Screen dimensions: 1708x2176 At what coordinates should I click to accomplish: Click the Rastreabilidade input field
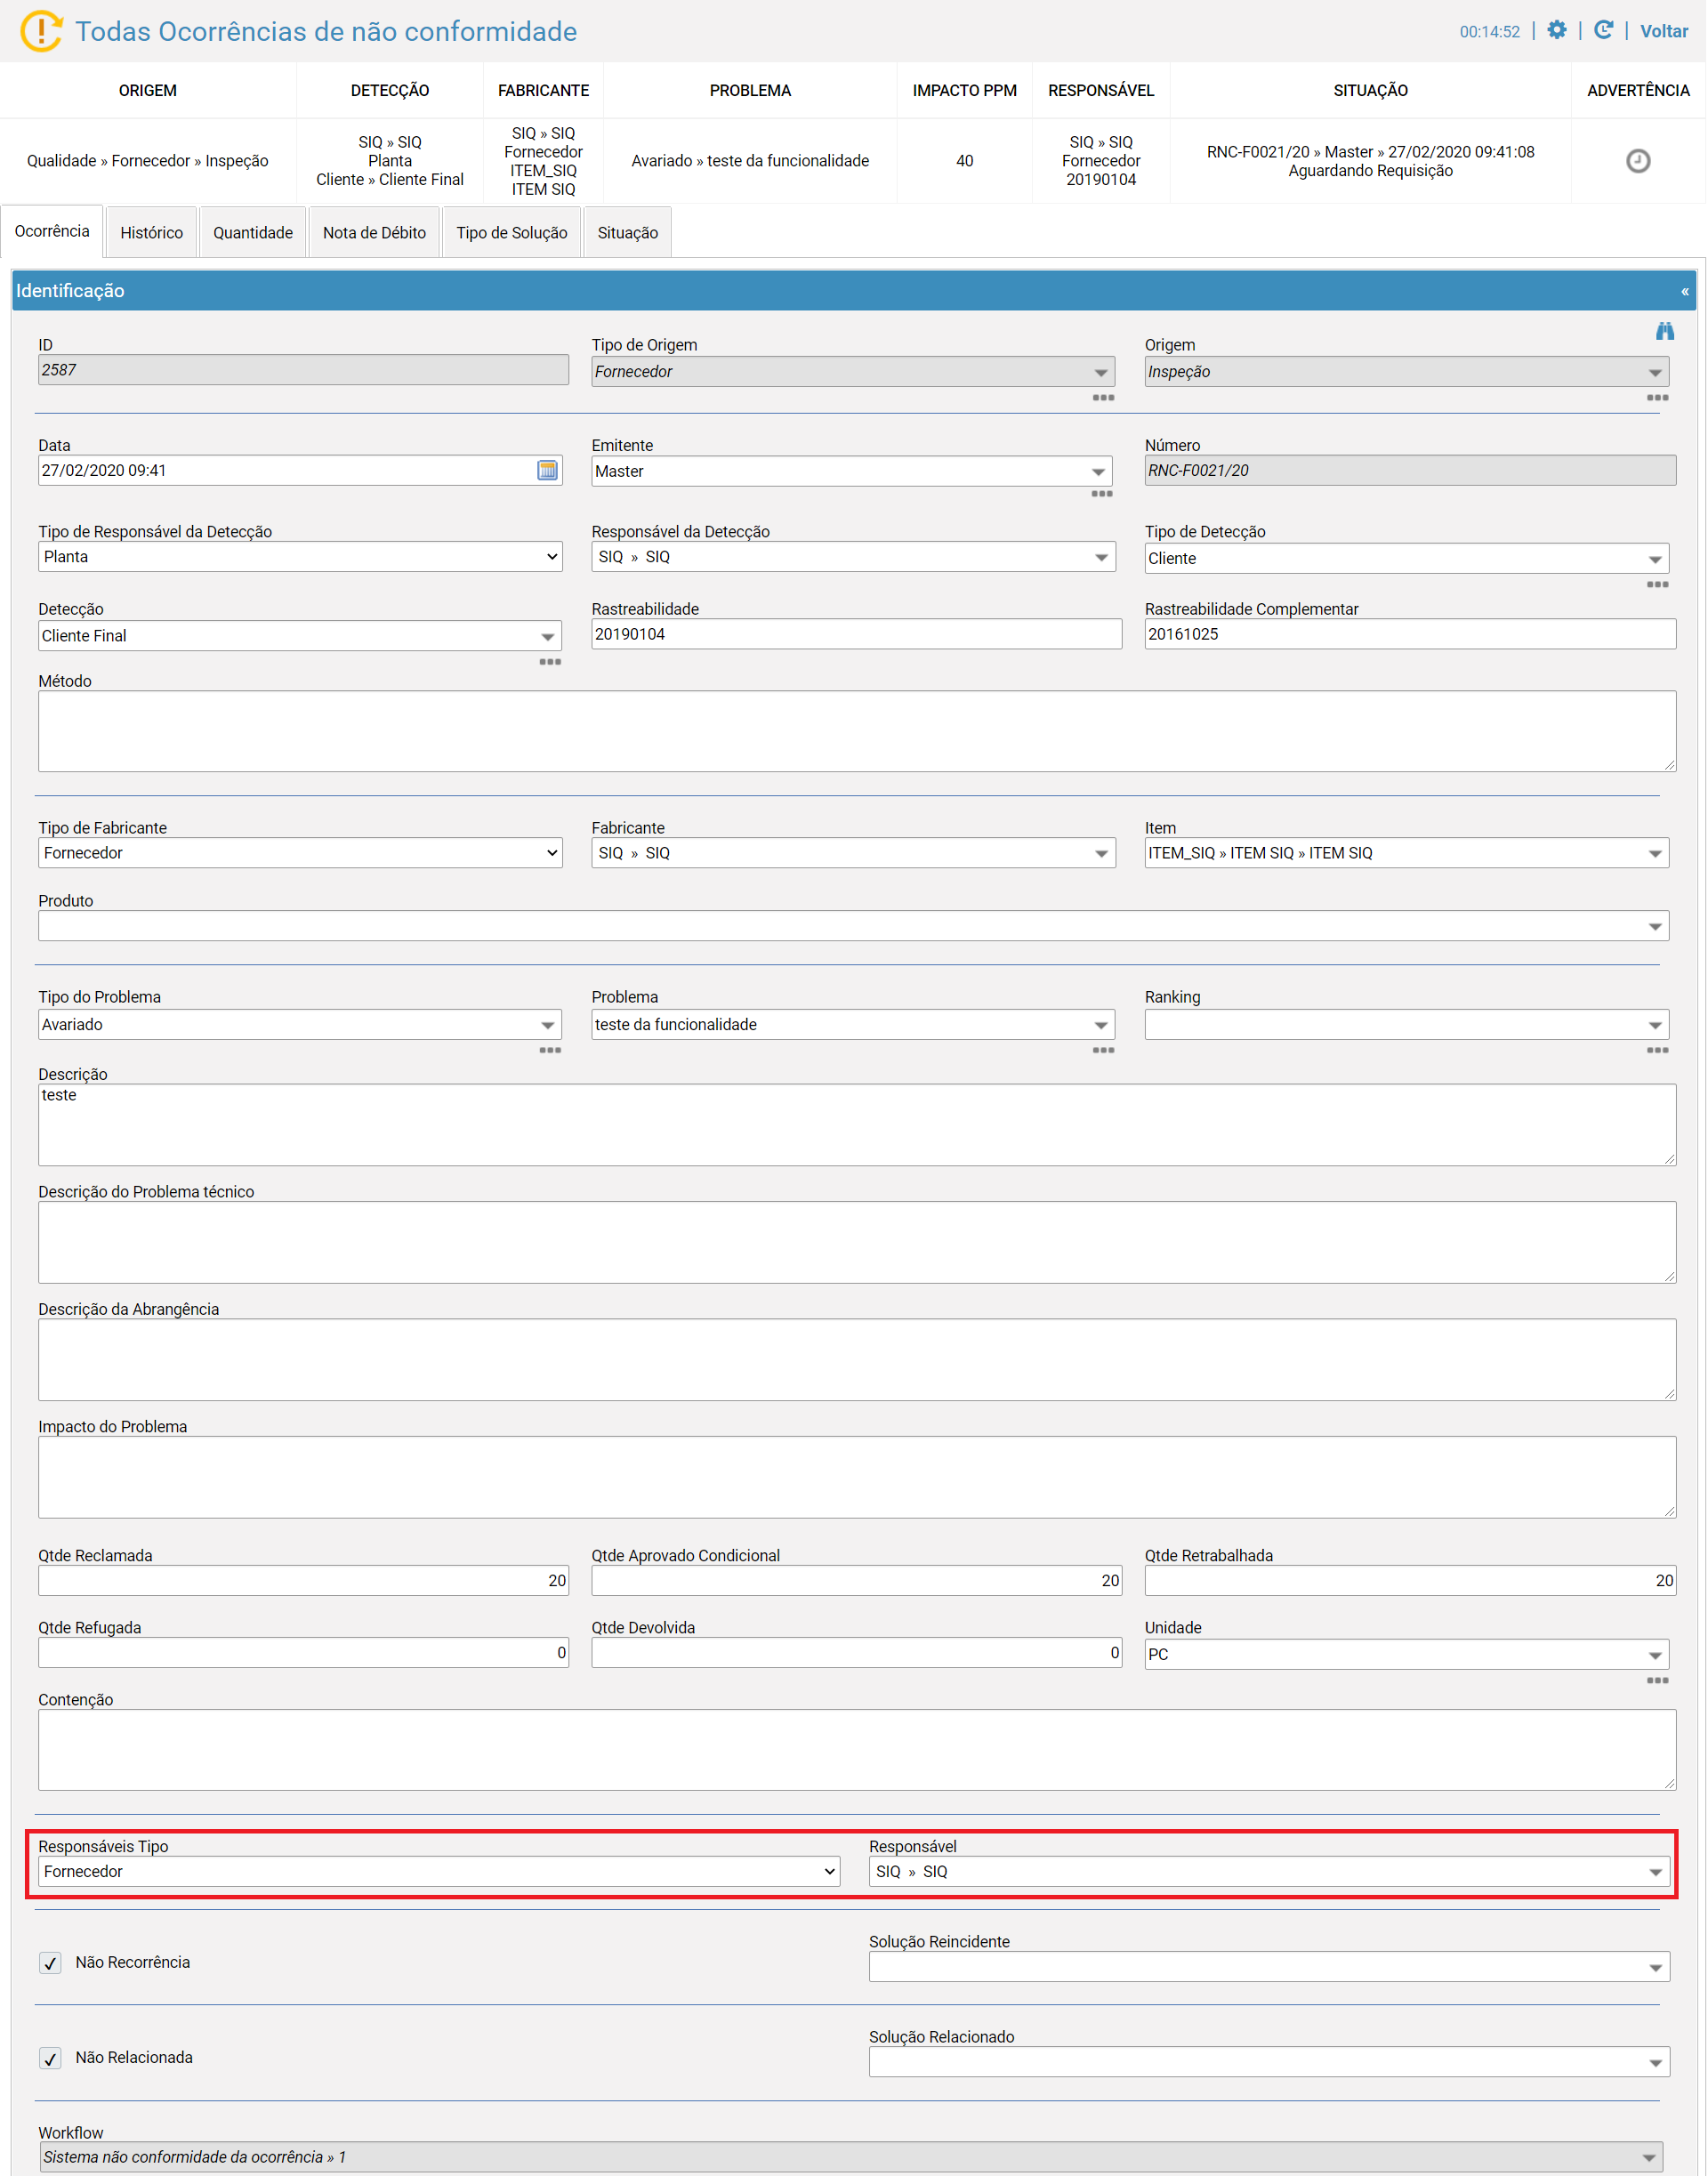coord(856,634)
